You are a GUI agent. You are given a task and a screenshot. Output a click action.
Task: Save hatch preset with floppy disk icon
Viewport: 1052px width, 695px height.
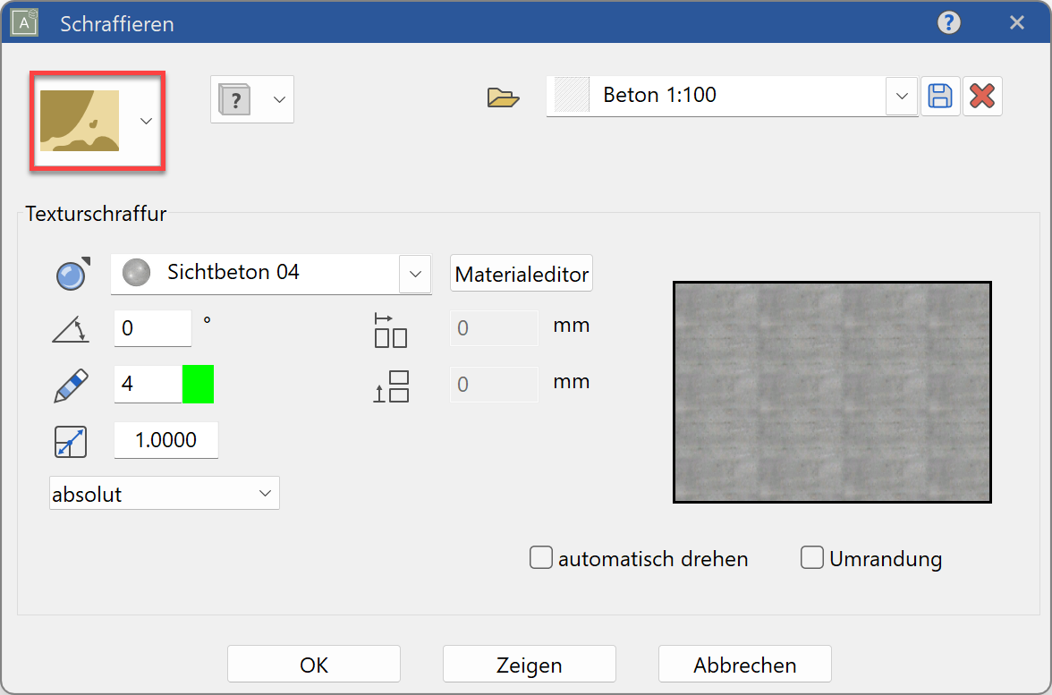[940, 96]
